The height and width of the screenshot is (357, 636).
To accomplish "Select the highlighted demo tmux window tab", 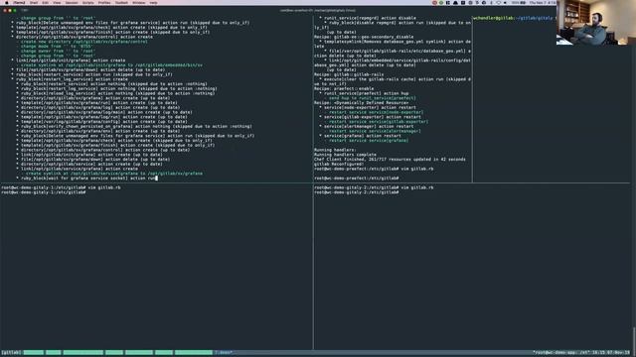I will click(x=224, y=353).
